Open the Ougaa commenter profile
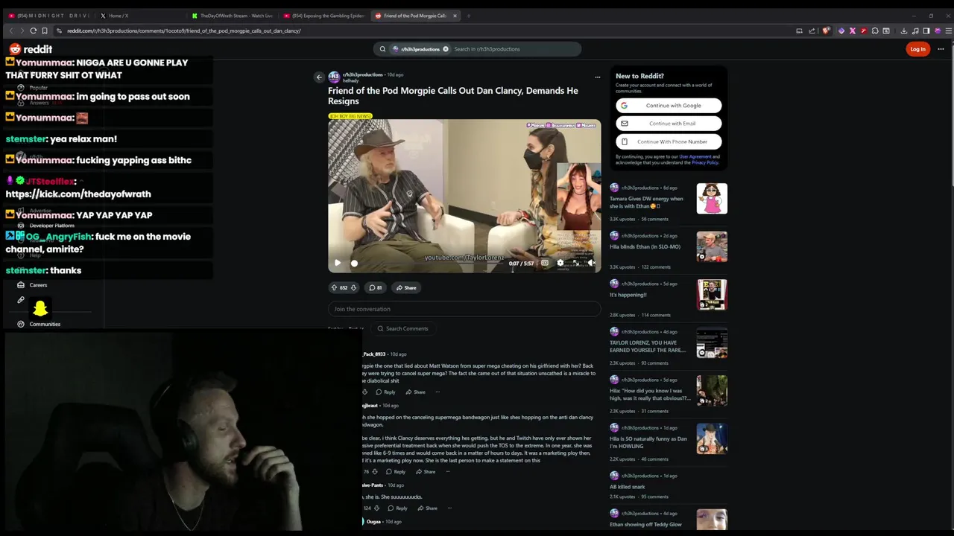 tap(373, 521)
